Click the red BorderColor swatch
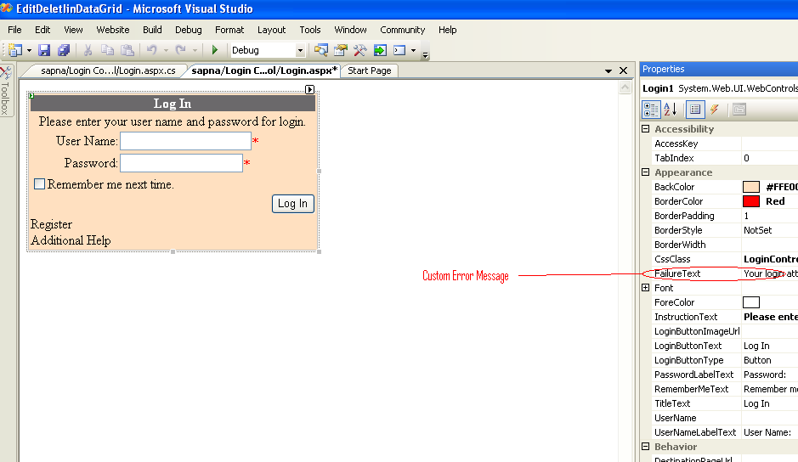798x462 pixels. click(x=750, y=201)
